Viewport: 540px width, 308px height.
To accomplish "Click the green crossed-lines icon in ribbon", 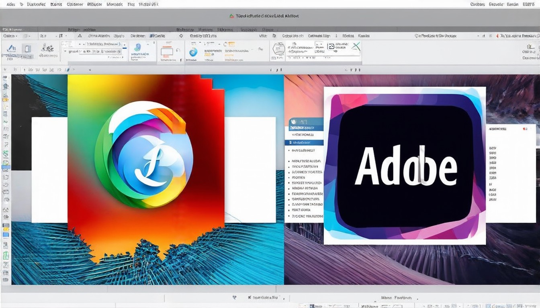I will [356, 47].
